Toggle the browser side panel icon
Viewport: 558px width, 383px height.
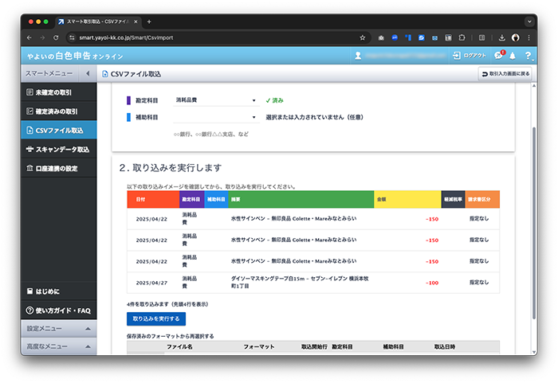click(481, 37)
